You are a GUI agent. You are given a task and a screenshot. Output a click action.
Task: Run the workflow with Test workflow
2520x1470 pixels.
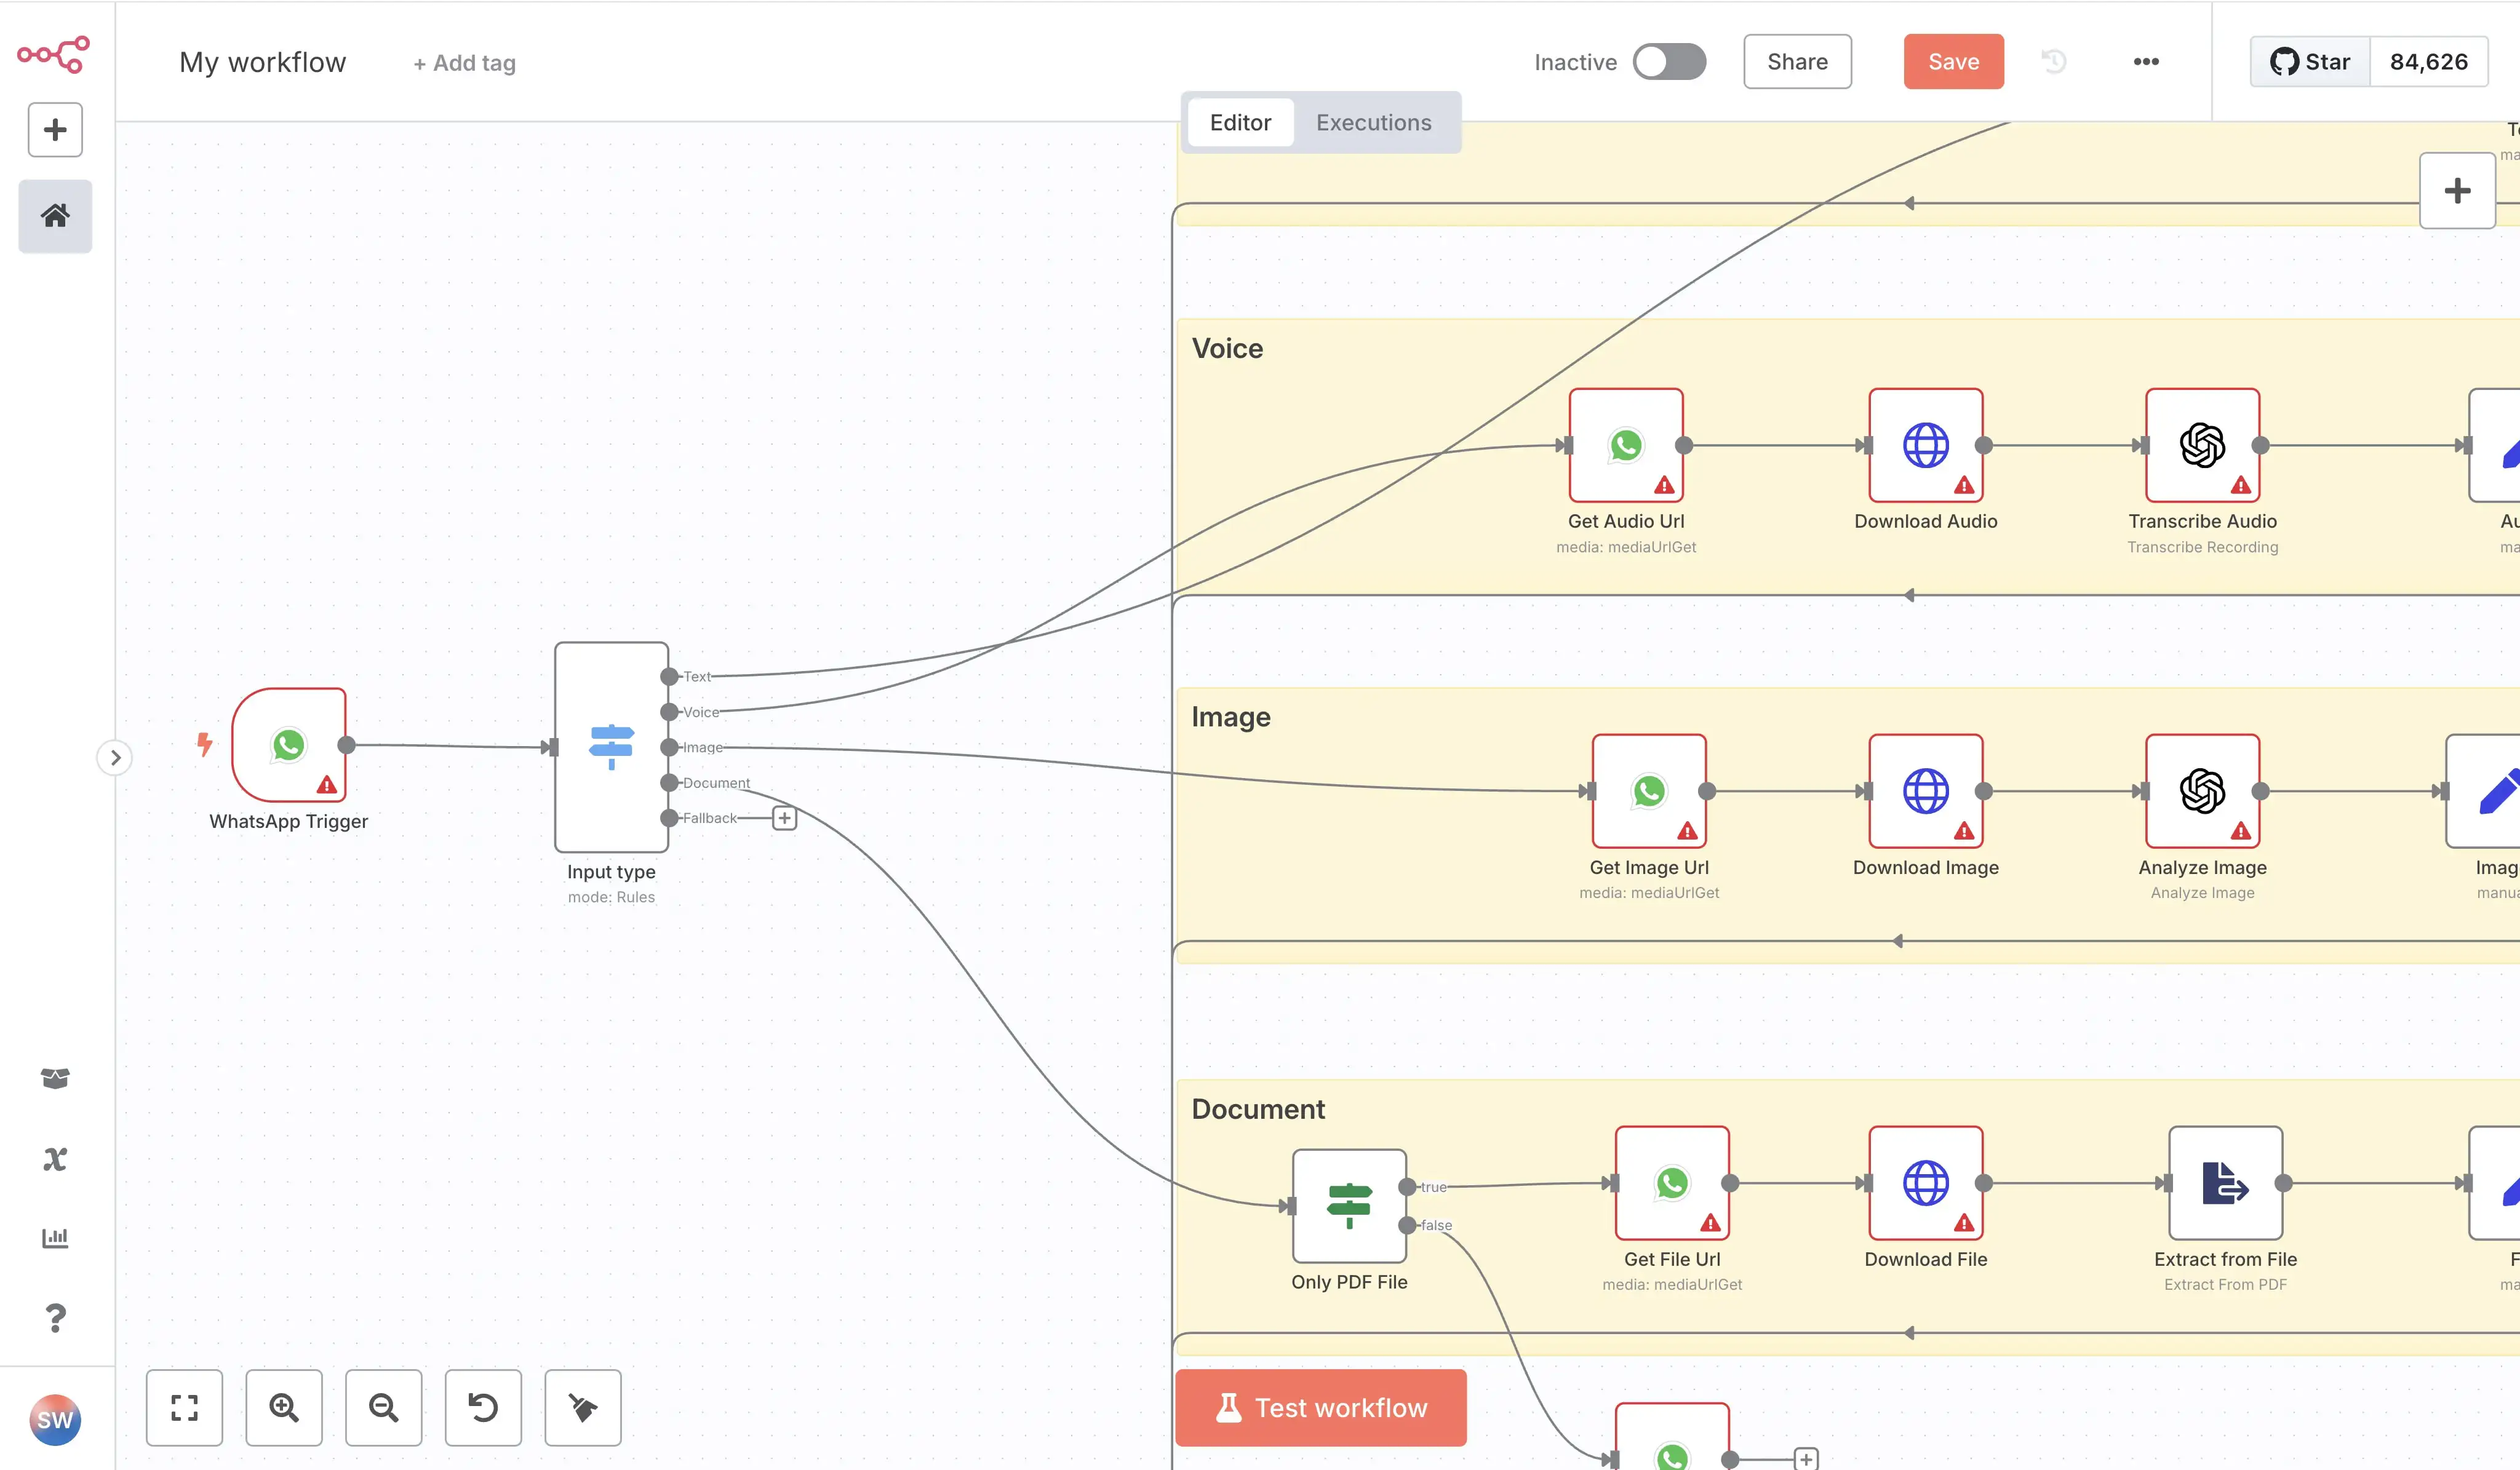tap(1320, 1407)
